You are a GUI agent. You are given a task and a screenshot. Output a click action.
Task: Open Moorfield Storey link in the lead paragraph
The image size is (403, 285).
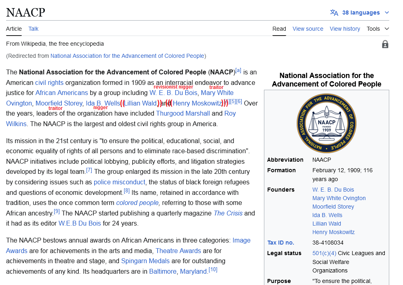[59, 103]
